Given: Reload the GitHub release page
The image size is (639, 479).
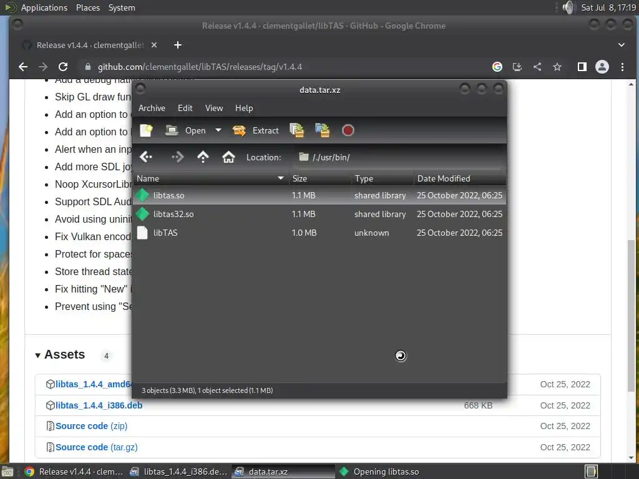Looking at the screenshot, I should [x=63, y=67].
